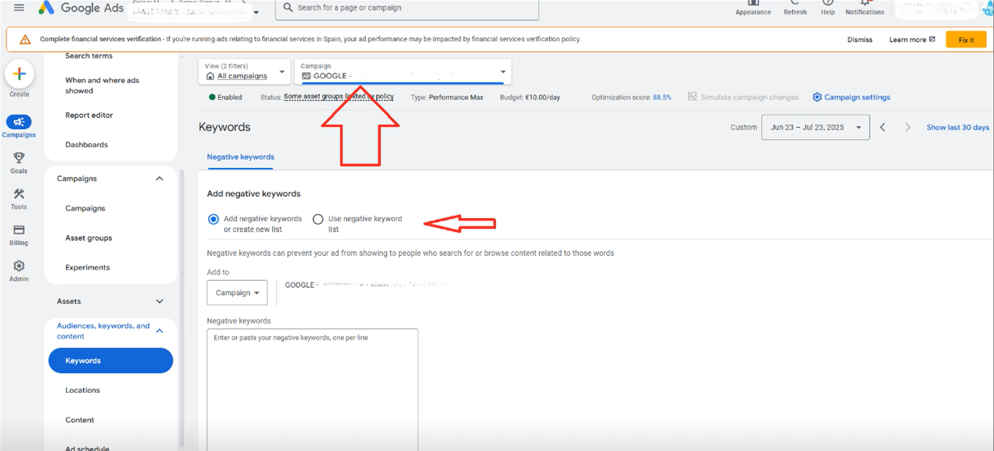Viewport: 994px width, 451px height.
Task: Open the account selector dropdown arrow
Action: tap(257, 12)
